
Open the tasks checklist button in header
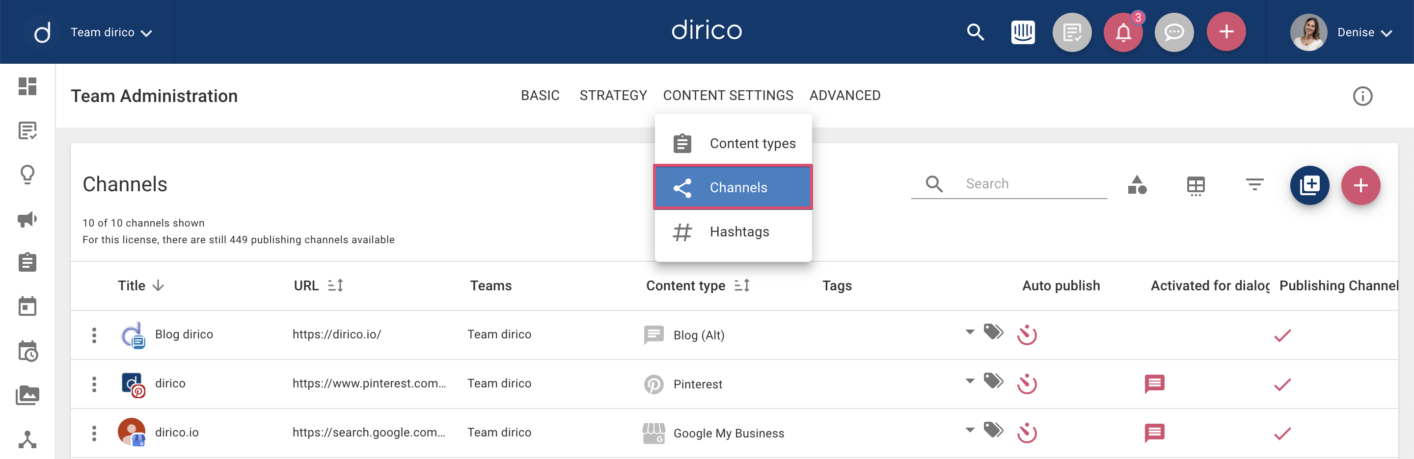(x=1071, y=32)
